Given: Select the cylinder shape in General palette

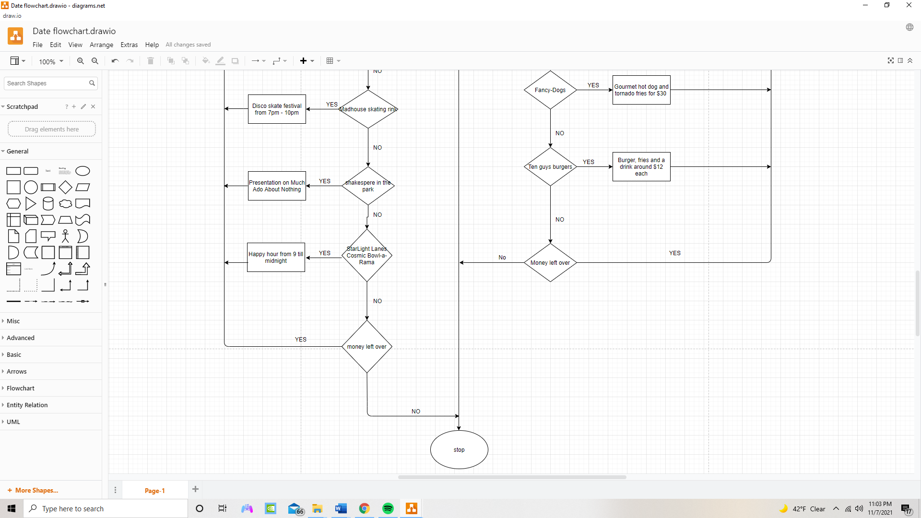Looking at the screenshot, I should pos(48,204).
